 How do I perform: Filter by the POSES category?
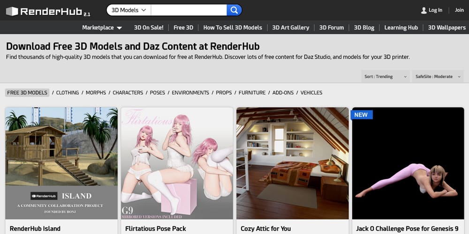(157, 93)
